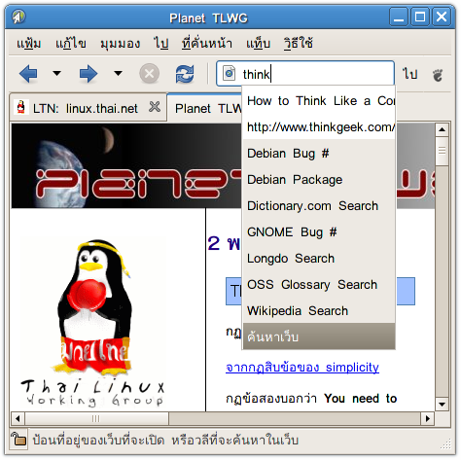Image resolution: width=461 pixels, height=460 pixels.
Task: Maximize the Planet TLWG window
Action: point(420,17)
